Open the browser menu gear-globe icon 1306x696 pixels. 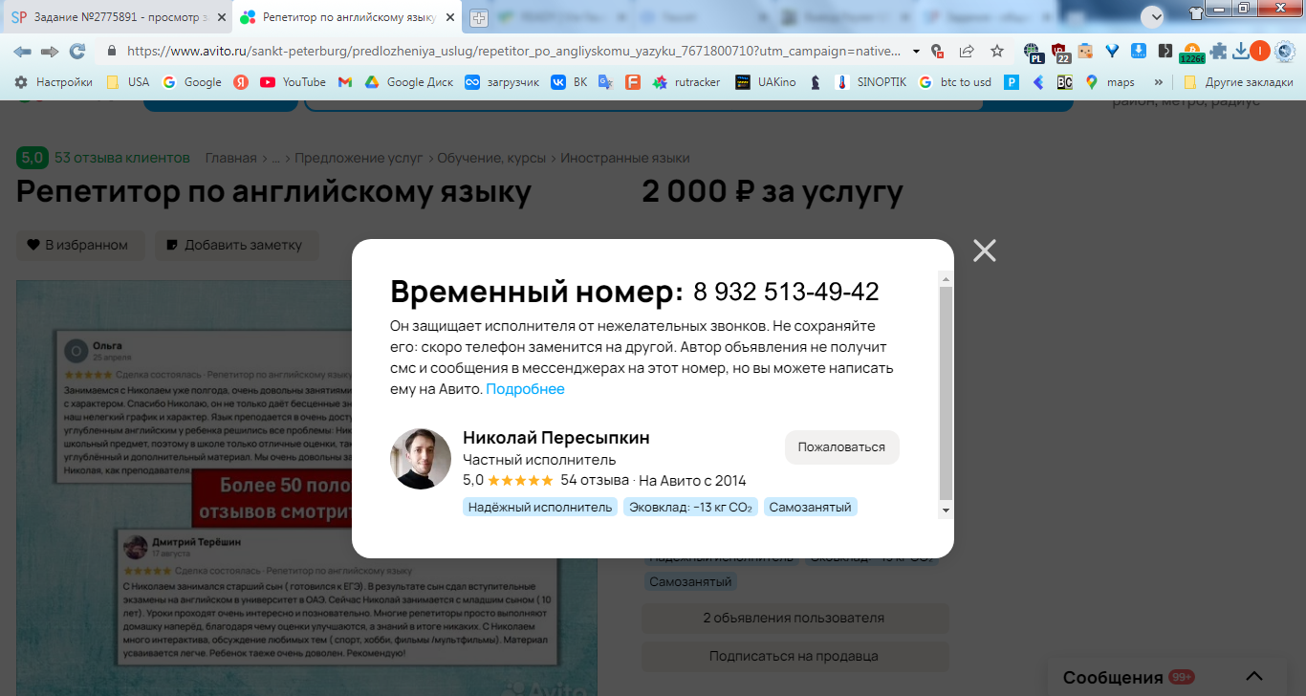click(1285, 51)
